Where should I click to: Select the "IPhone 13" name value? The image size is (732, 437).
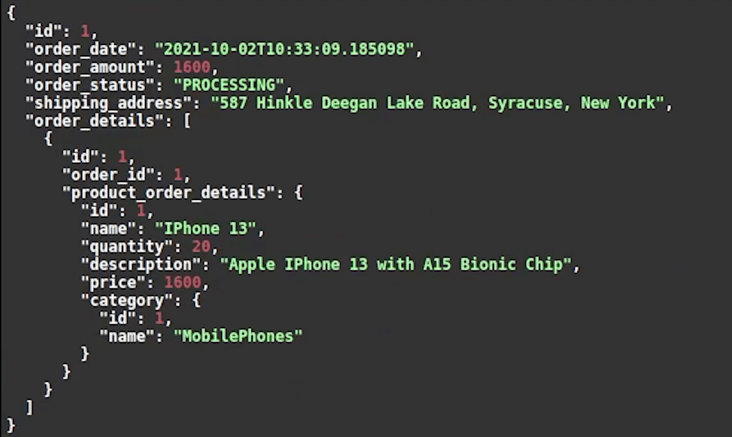coord(205,229)
